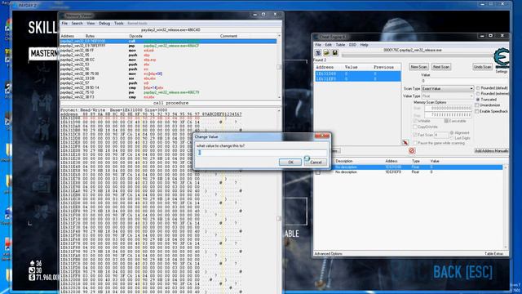Toggle the Fast Scan checkbox
The height and width of the screenshot is (294, 522).
tap(415, 135)
